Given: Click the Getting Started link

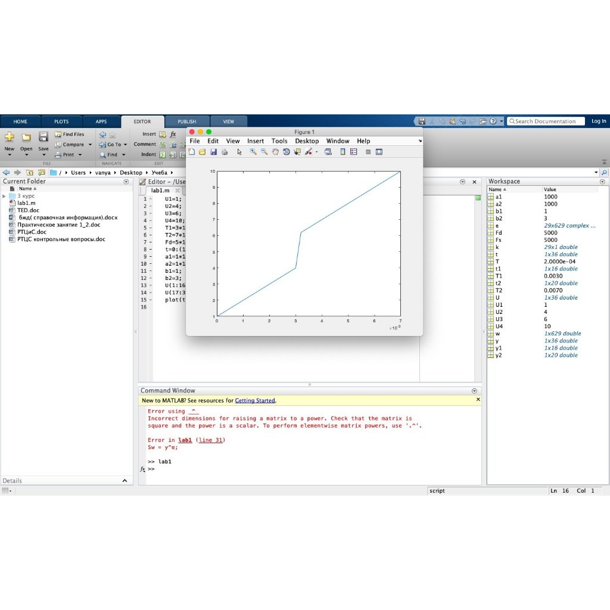Looking at the screenshot, I should click(255, 400).
